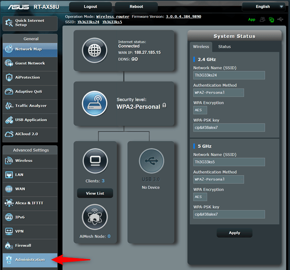Screen dimensions: 290x270
Task: Click the LAN settings icon
Action: point(9,175)
